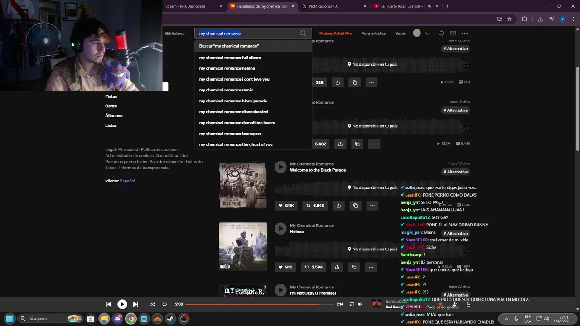Repost the Helena track (2.594)
Screen dimensions: 580x326
[x=314, y=267]
